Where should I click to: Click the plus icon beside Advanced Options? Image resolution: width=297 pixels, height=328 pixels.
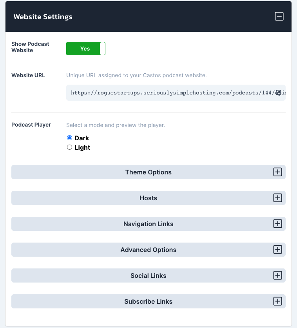(277, 250)
